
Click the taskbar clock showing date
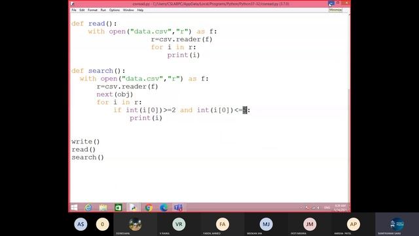[340, 208]
